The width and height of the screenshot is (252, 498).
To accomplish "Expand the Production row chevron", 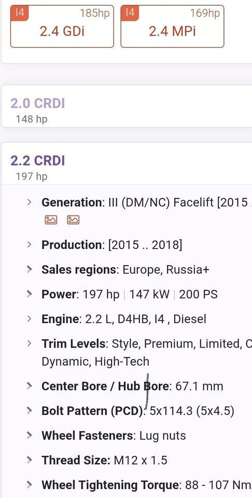I will 29,244.
